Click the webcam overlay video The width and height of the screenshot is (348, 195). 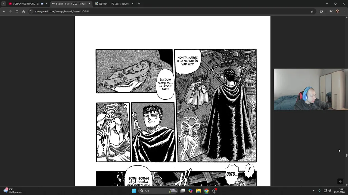(311, 89)
